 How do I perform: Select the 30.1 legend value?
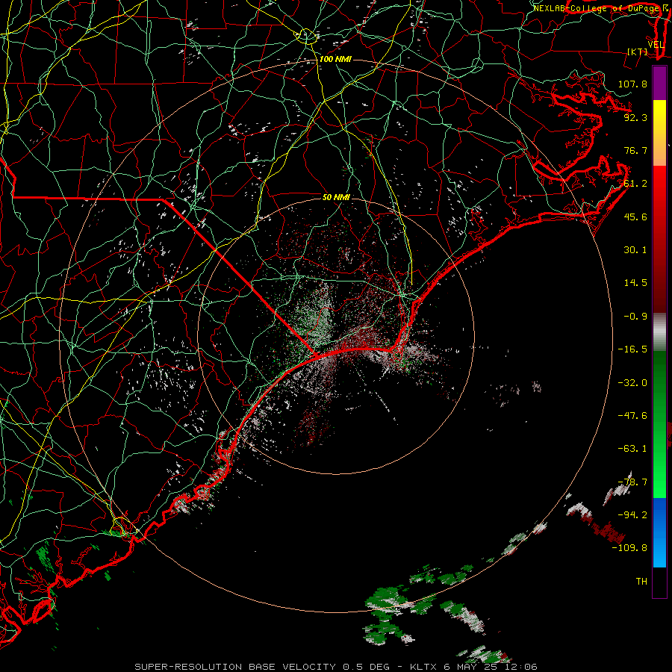point(635,250)
